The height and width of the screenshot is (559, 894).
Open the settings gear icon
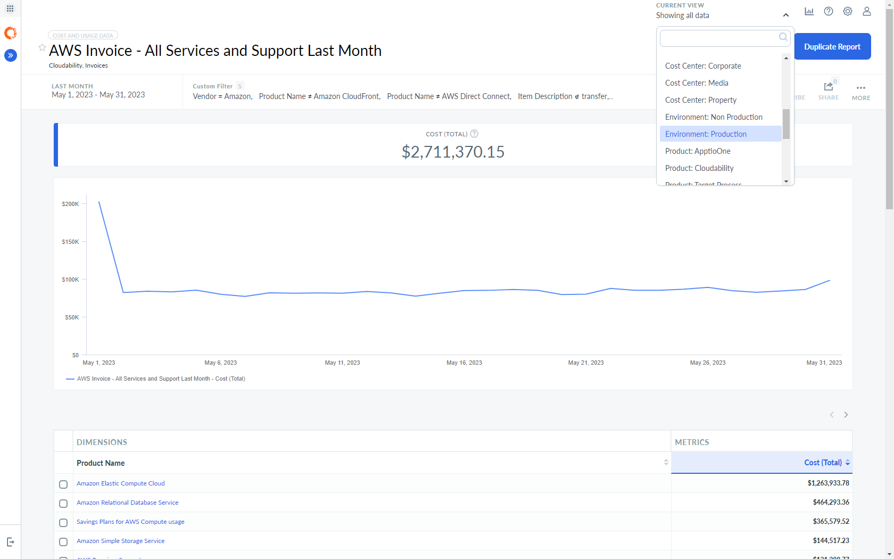[848, 11]
